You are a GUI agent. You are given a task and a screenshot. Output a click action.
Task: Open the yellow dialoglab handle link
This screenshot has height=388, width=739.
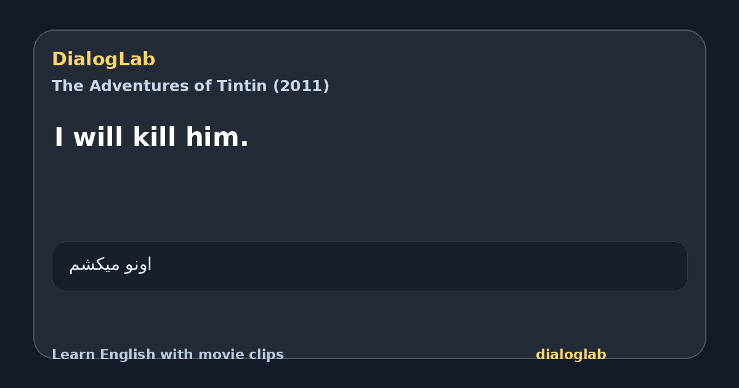(571, 355)
